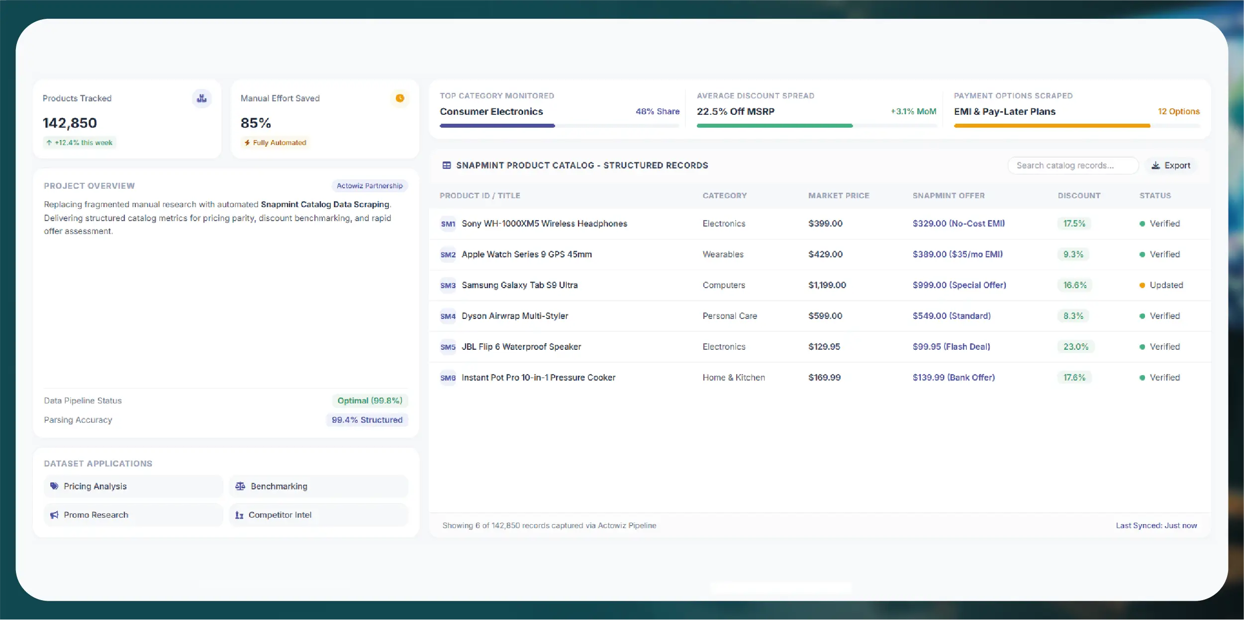Open the Pricing Analysis application
This screenshot has height=620, width=1244.
(133, 486)
